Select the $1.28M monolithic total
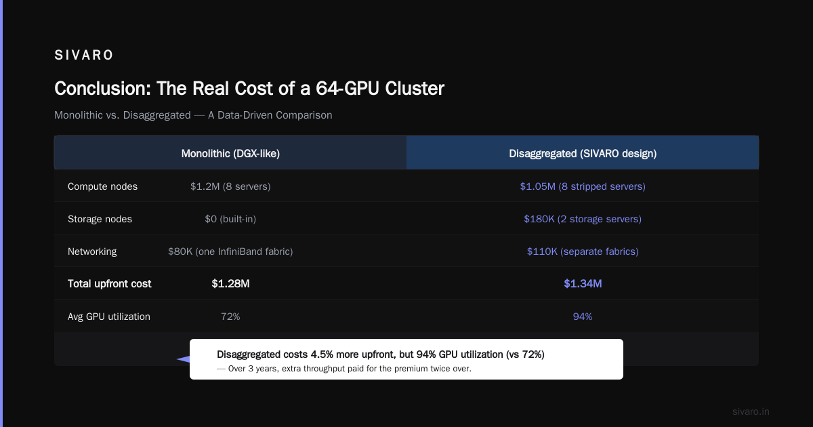Image resolution: width=813 pixels, height=427 pixels. pos(230,283)
